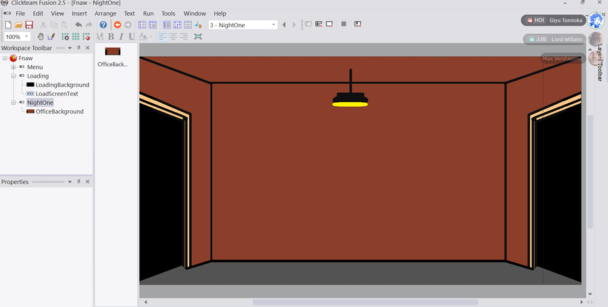
Task: Select the hand pan tool
Action: [41, 37]
